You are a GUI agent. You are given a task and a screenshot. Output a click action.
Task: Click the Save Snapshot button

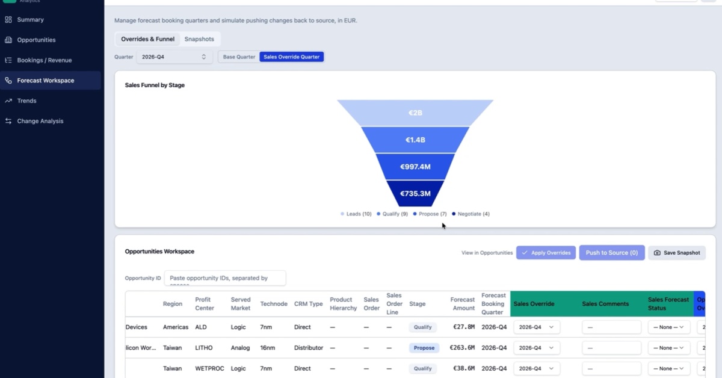click(677, 253)
